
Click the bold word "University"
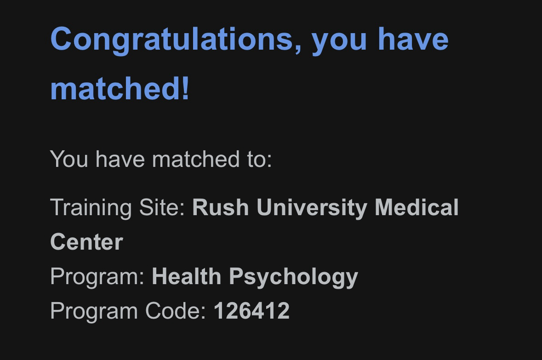(x=312, y=207)
